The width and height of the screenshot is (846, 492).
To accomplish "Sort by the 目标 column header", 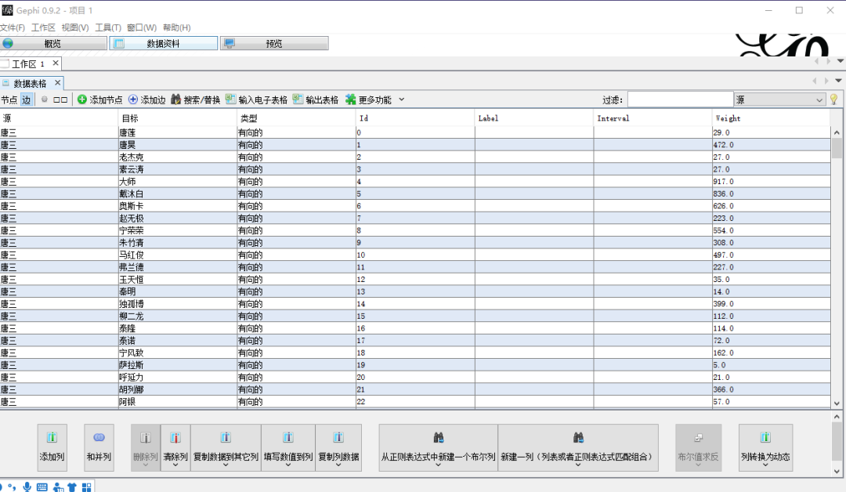I will 178,118.
